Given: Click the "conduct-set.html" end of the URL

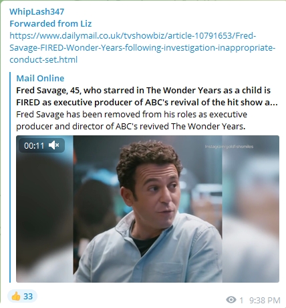Looking at the screenshot, I should (x=43, y=59).
